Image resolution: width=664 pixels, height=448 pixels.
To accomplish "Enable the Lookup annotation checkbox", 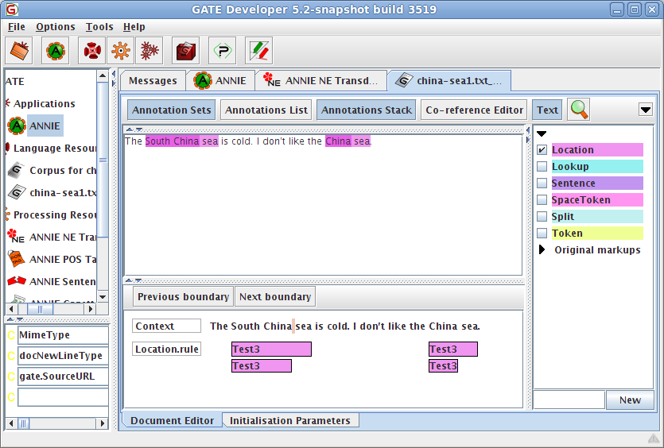I will 542,166.
